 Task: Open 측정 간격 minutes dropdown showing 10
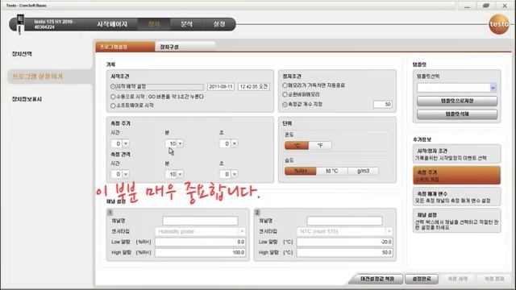click(x=180, y=174)
